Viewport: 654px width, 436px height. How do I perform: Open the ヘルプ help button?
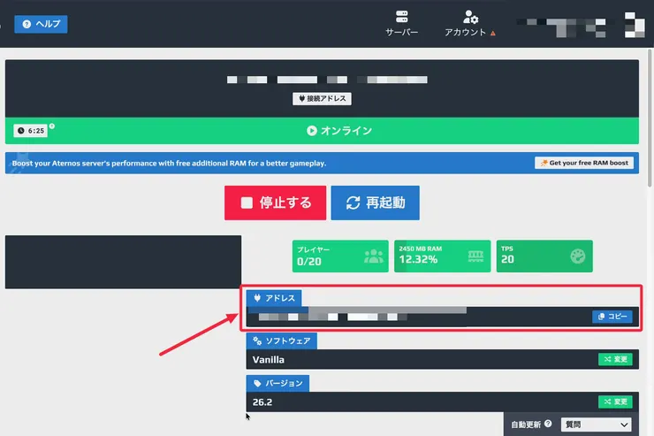point(41,24)
